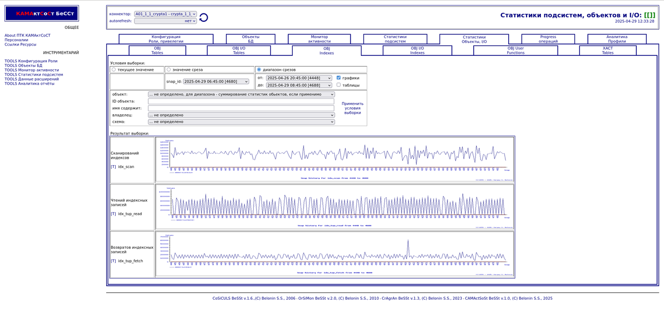Click 'Применить условия выборки' link
The width and height of the screenshot is (664, 310).
(353, 108)
